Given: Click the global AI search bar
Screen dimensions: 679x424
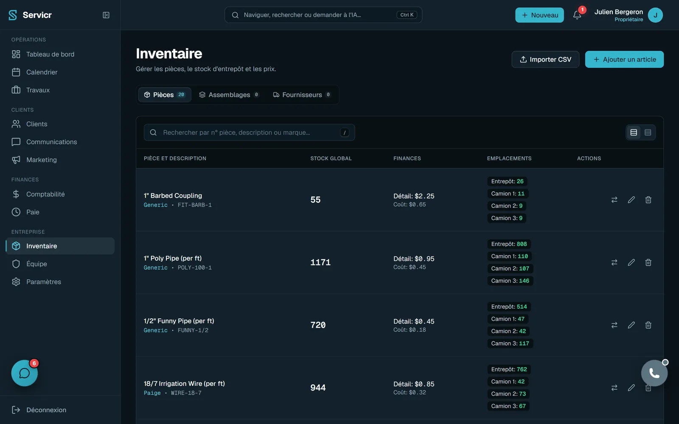Looking at the screenshot, I should 323,15.
